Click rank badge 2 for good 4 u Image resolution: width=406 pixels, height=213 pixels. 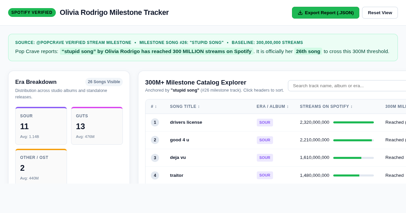point(155,140)
